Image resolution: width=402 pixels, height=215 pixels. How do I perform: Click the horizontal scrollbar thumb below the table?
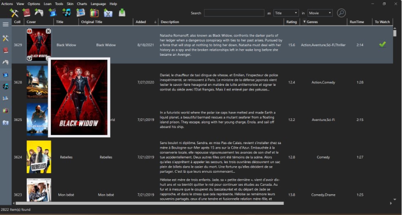[x=150, y=203]
